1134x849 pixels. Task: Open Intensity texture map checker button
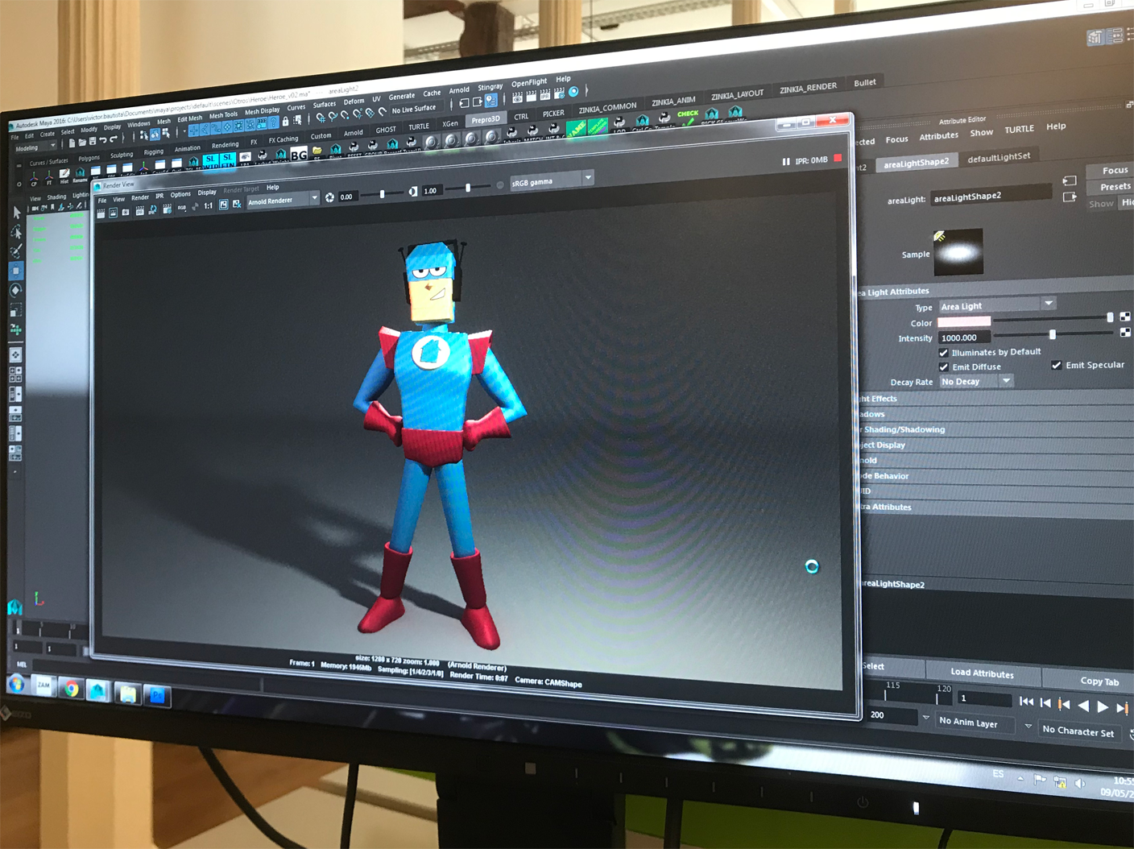(1125, 332)
